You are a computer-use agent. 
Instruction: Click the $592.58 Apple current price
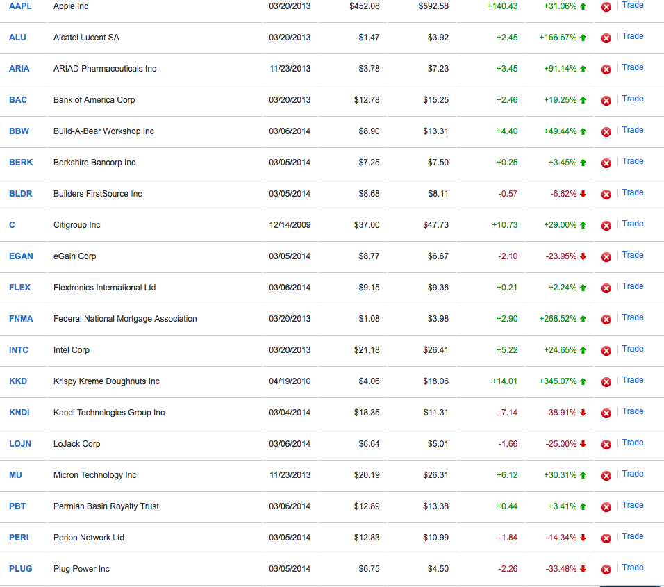pos(433,6)
